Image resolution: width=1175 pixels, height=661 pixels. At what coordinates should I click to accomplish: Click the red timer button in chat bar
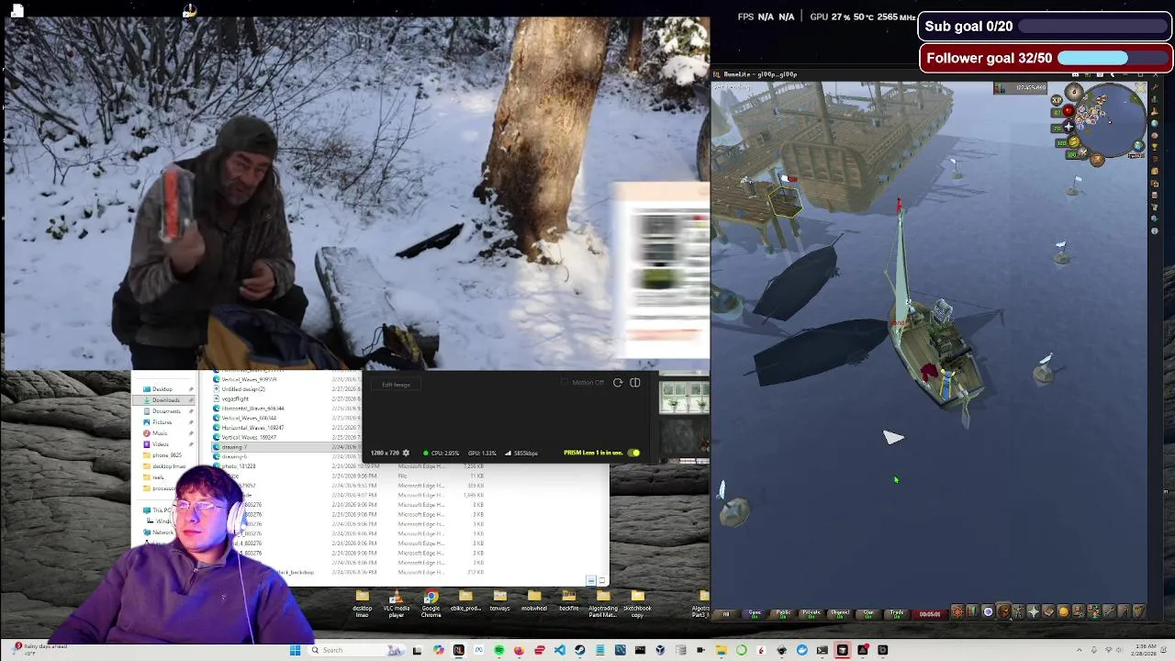(x=930, y=614)
